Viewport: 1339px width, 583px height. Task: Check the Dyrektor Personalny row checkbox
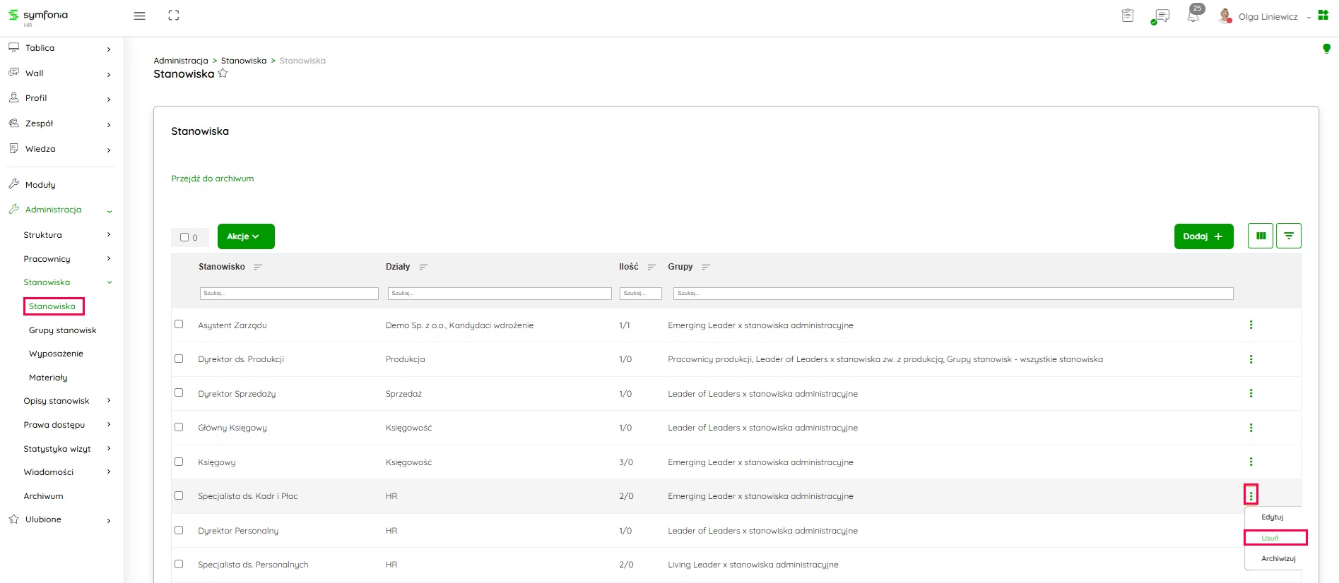pos(179,530)
